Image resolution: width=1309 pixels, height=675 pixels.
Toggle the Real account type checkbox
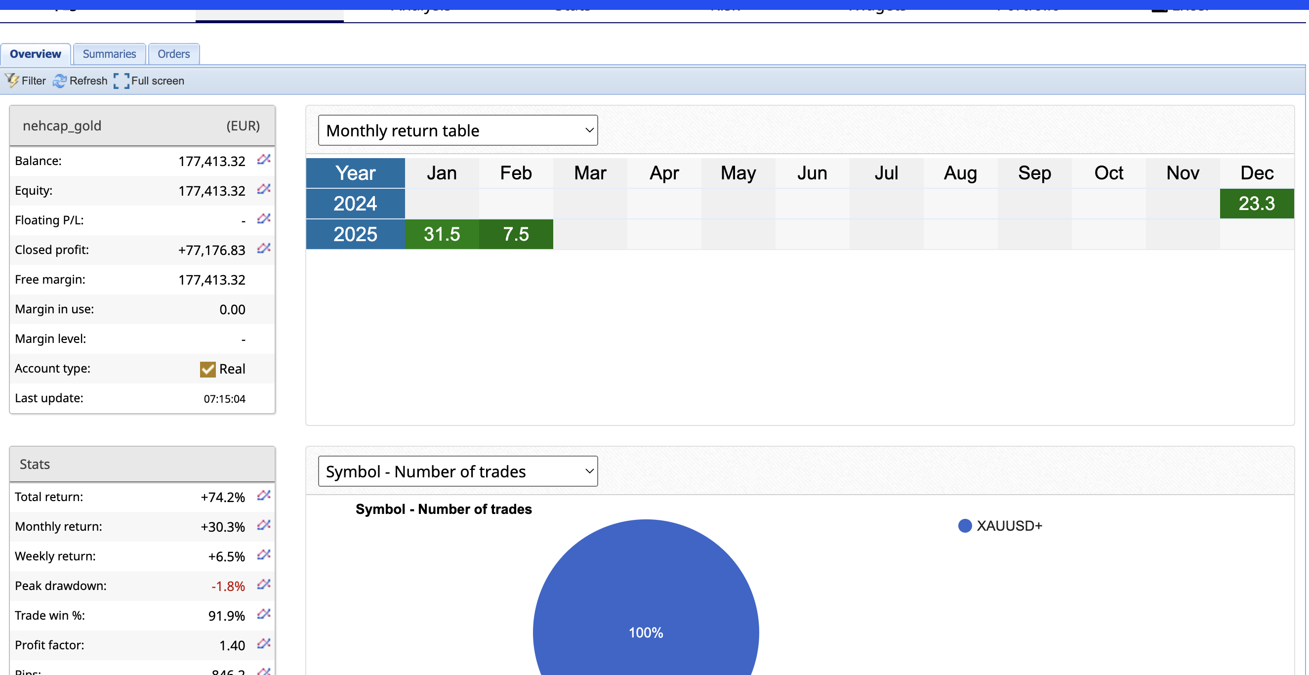pyautogui.click(x=207, y=369)
